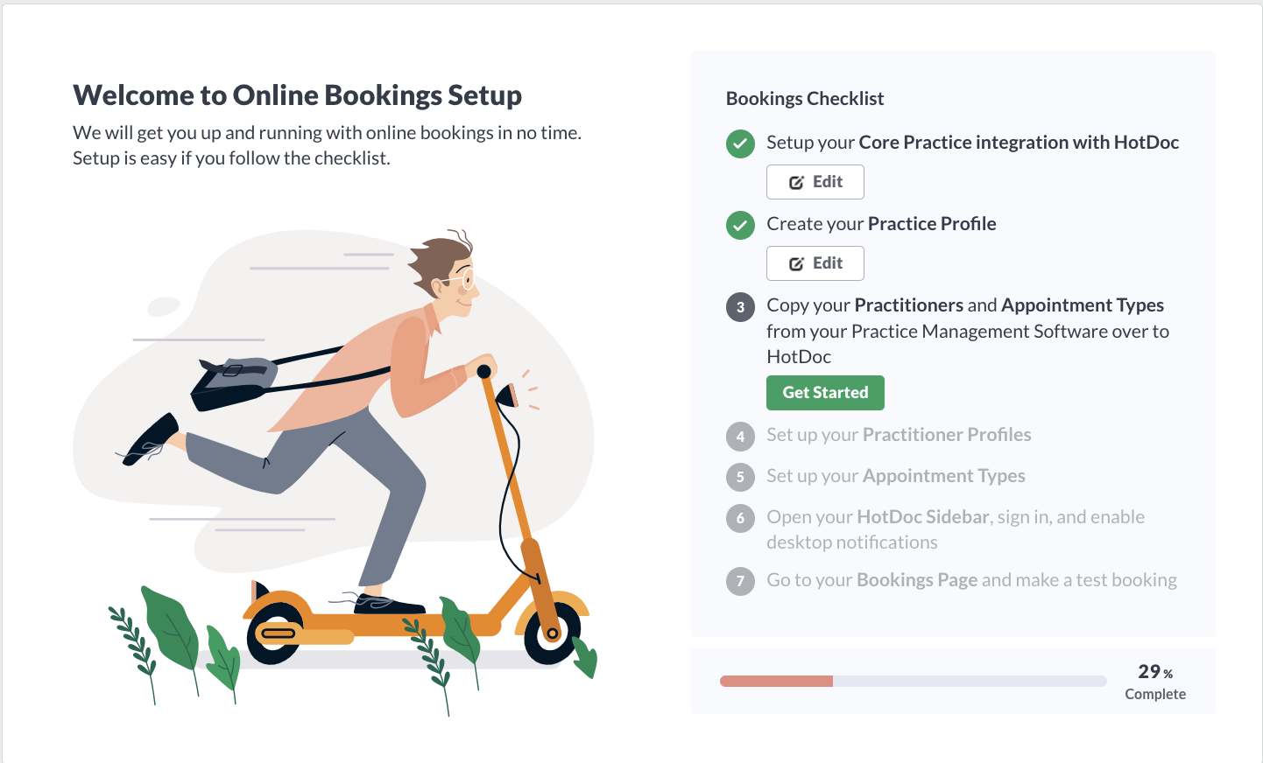Click the Welcome to Online Bookings Setup heading
Viewport: 1263px width, 763px height.
point(298,94)
